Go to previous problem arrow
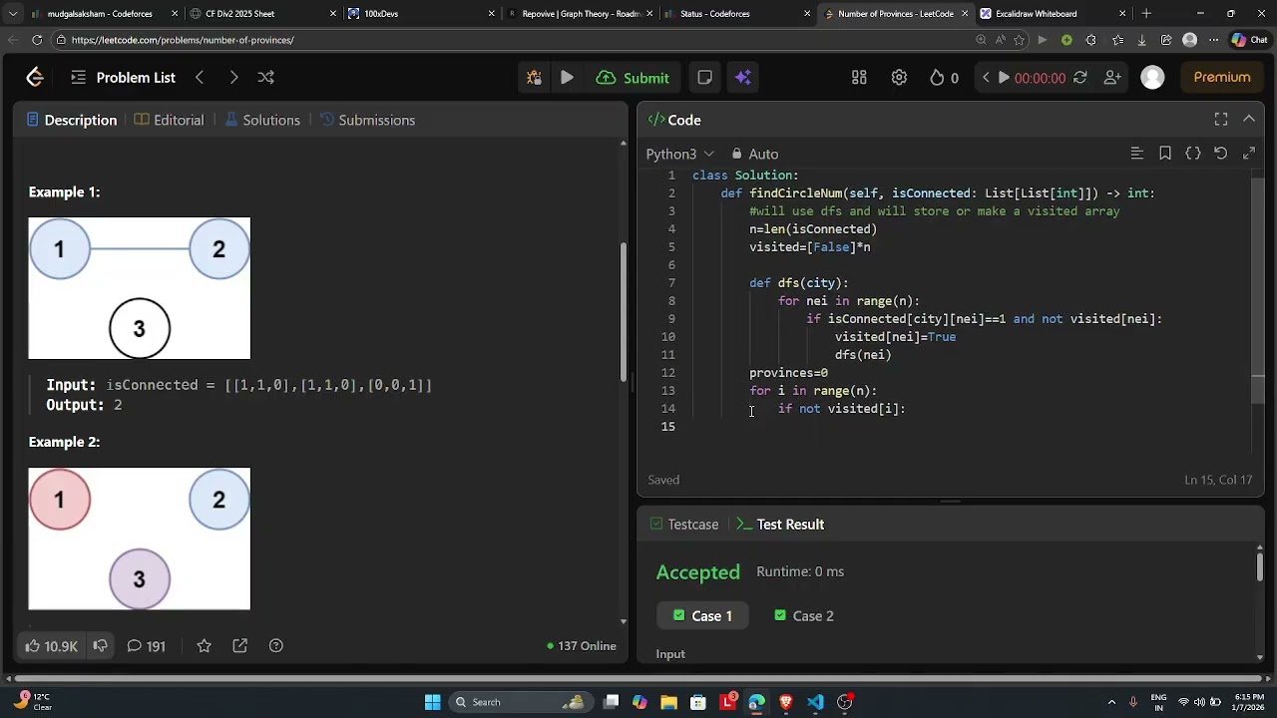 pos(200,77)
